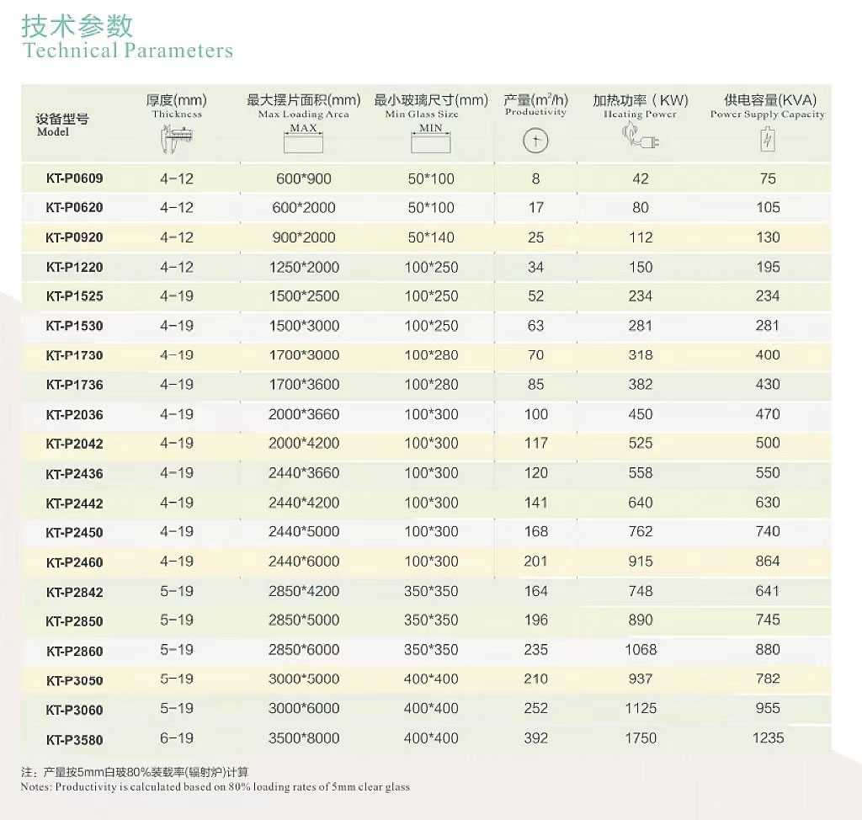Select model name KT-P3060
The image size is (862, 820).
75,710
